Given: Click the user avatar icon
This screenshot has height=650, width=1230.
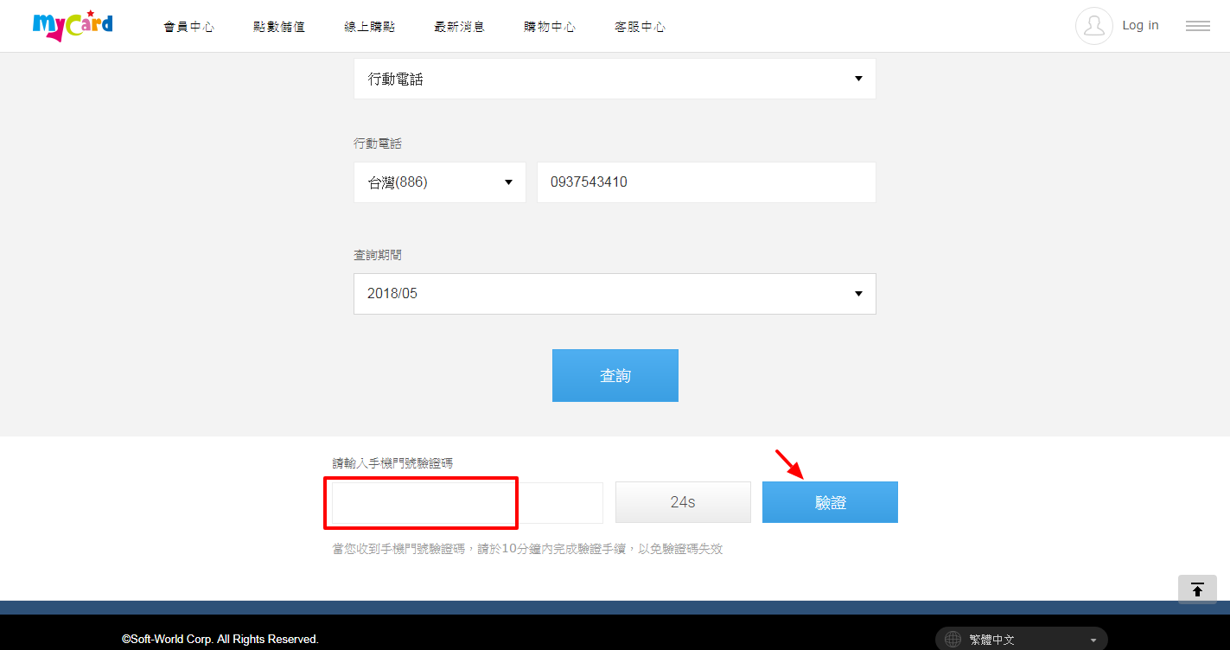Looking at the screenshot, I should [x=1093, y=26].
